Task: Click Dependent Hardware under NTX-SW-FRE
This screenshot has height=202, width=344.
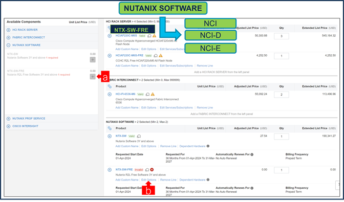Action: click(x=192, y=180)
